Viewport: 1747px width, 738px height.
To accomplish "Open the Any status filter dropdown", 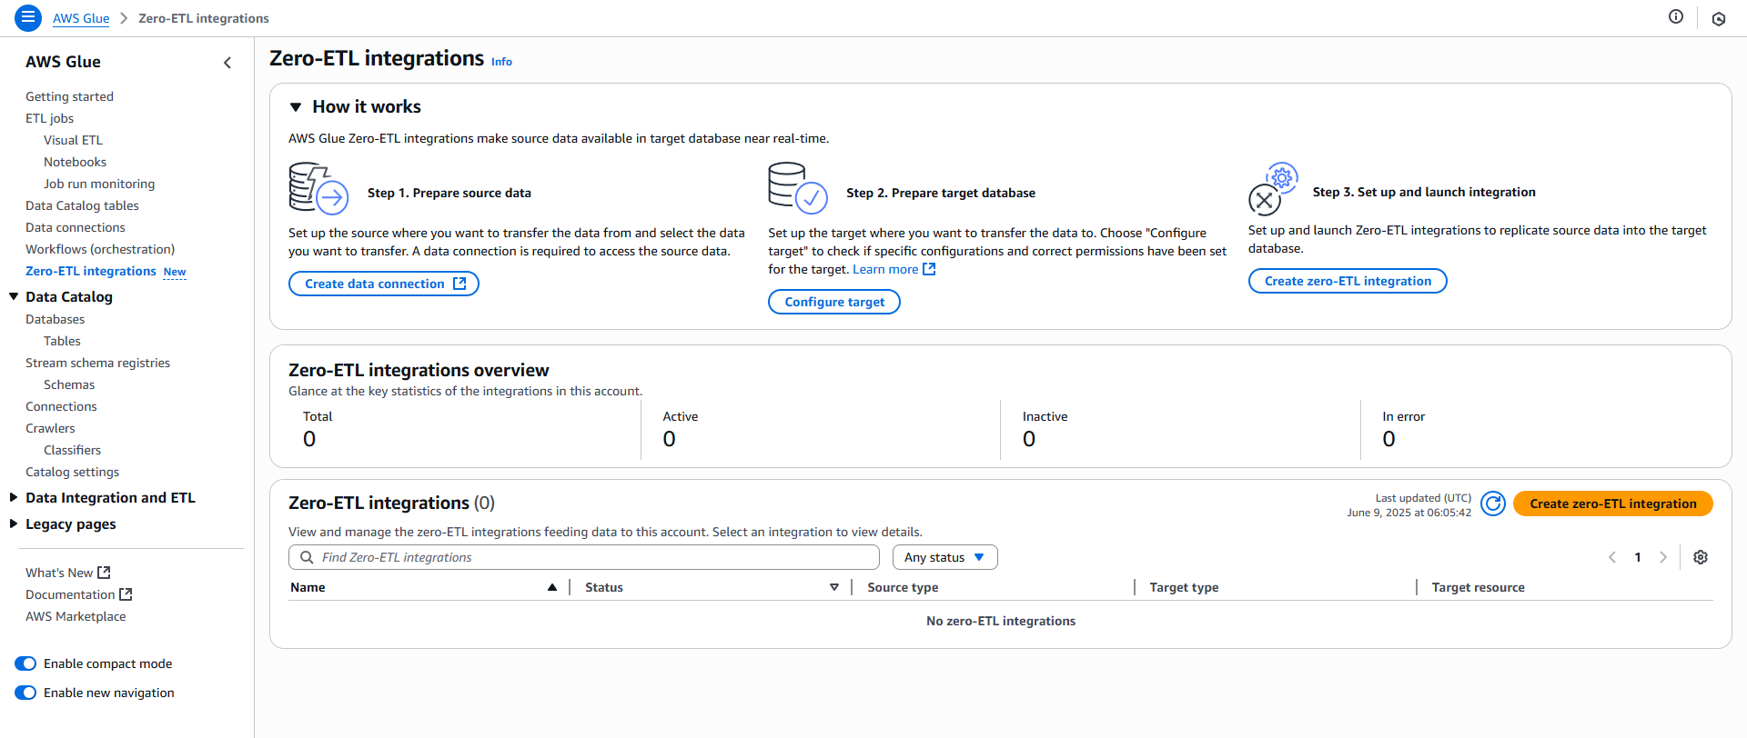I will pyautogui.click(x=944, y=557).
